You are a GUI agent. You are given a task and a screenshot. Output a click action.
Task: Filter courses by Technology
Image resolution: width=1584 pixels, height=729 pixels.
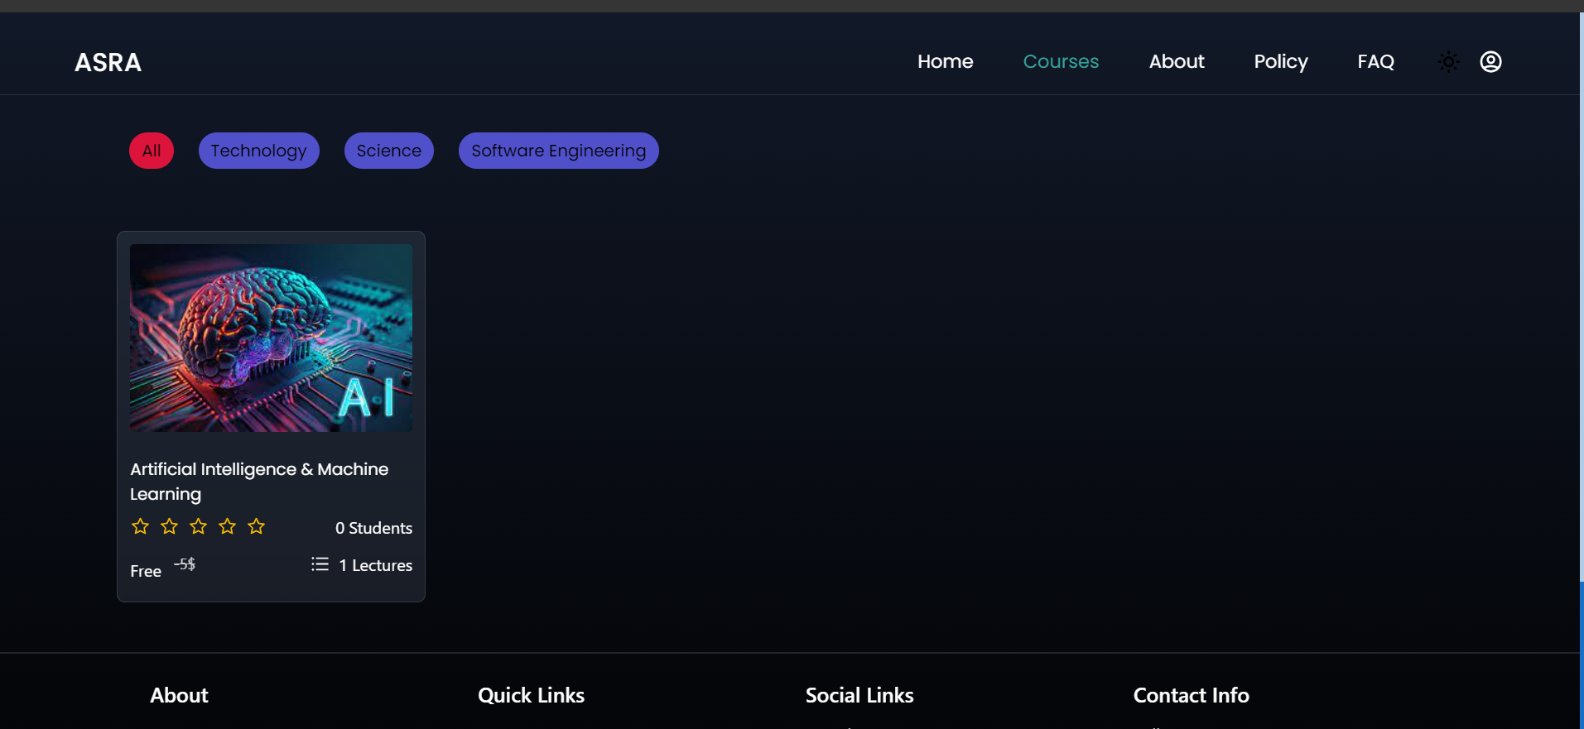point(258,151)
